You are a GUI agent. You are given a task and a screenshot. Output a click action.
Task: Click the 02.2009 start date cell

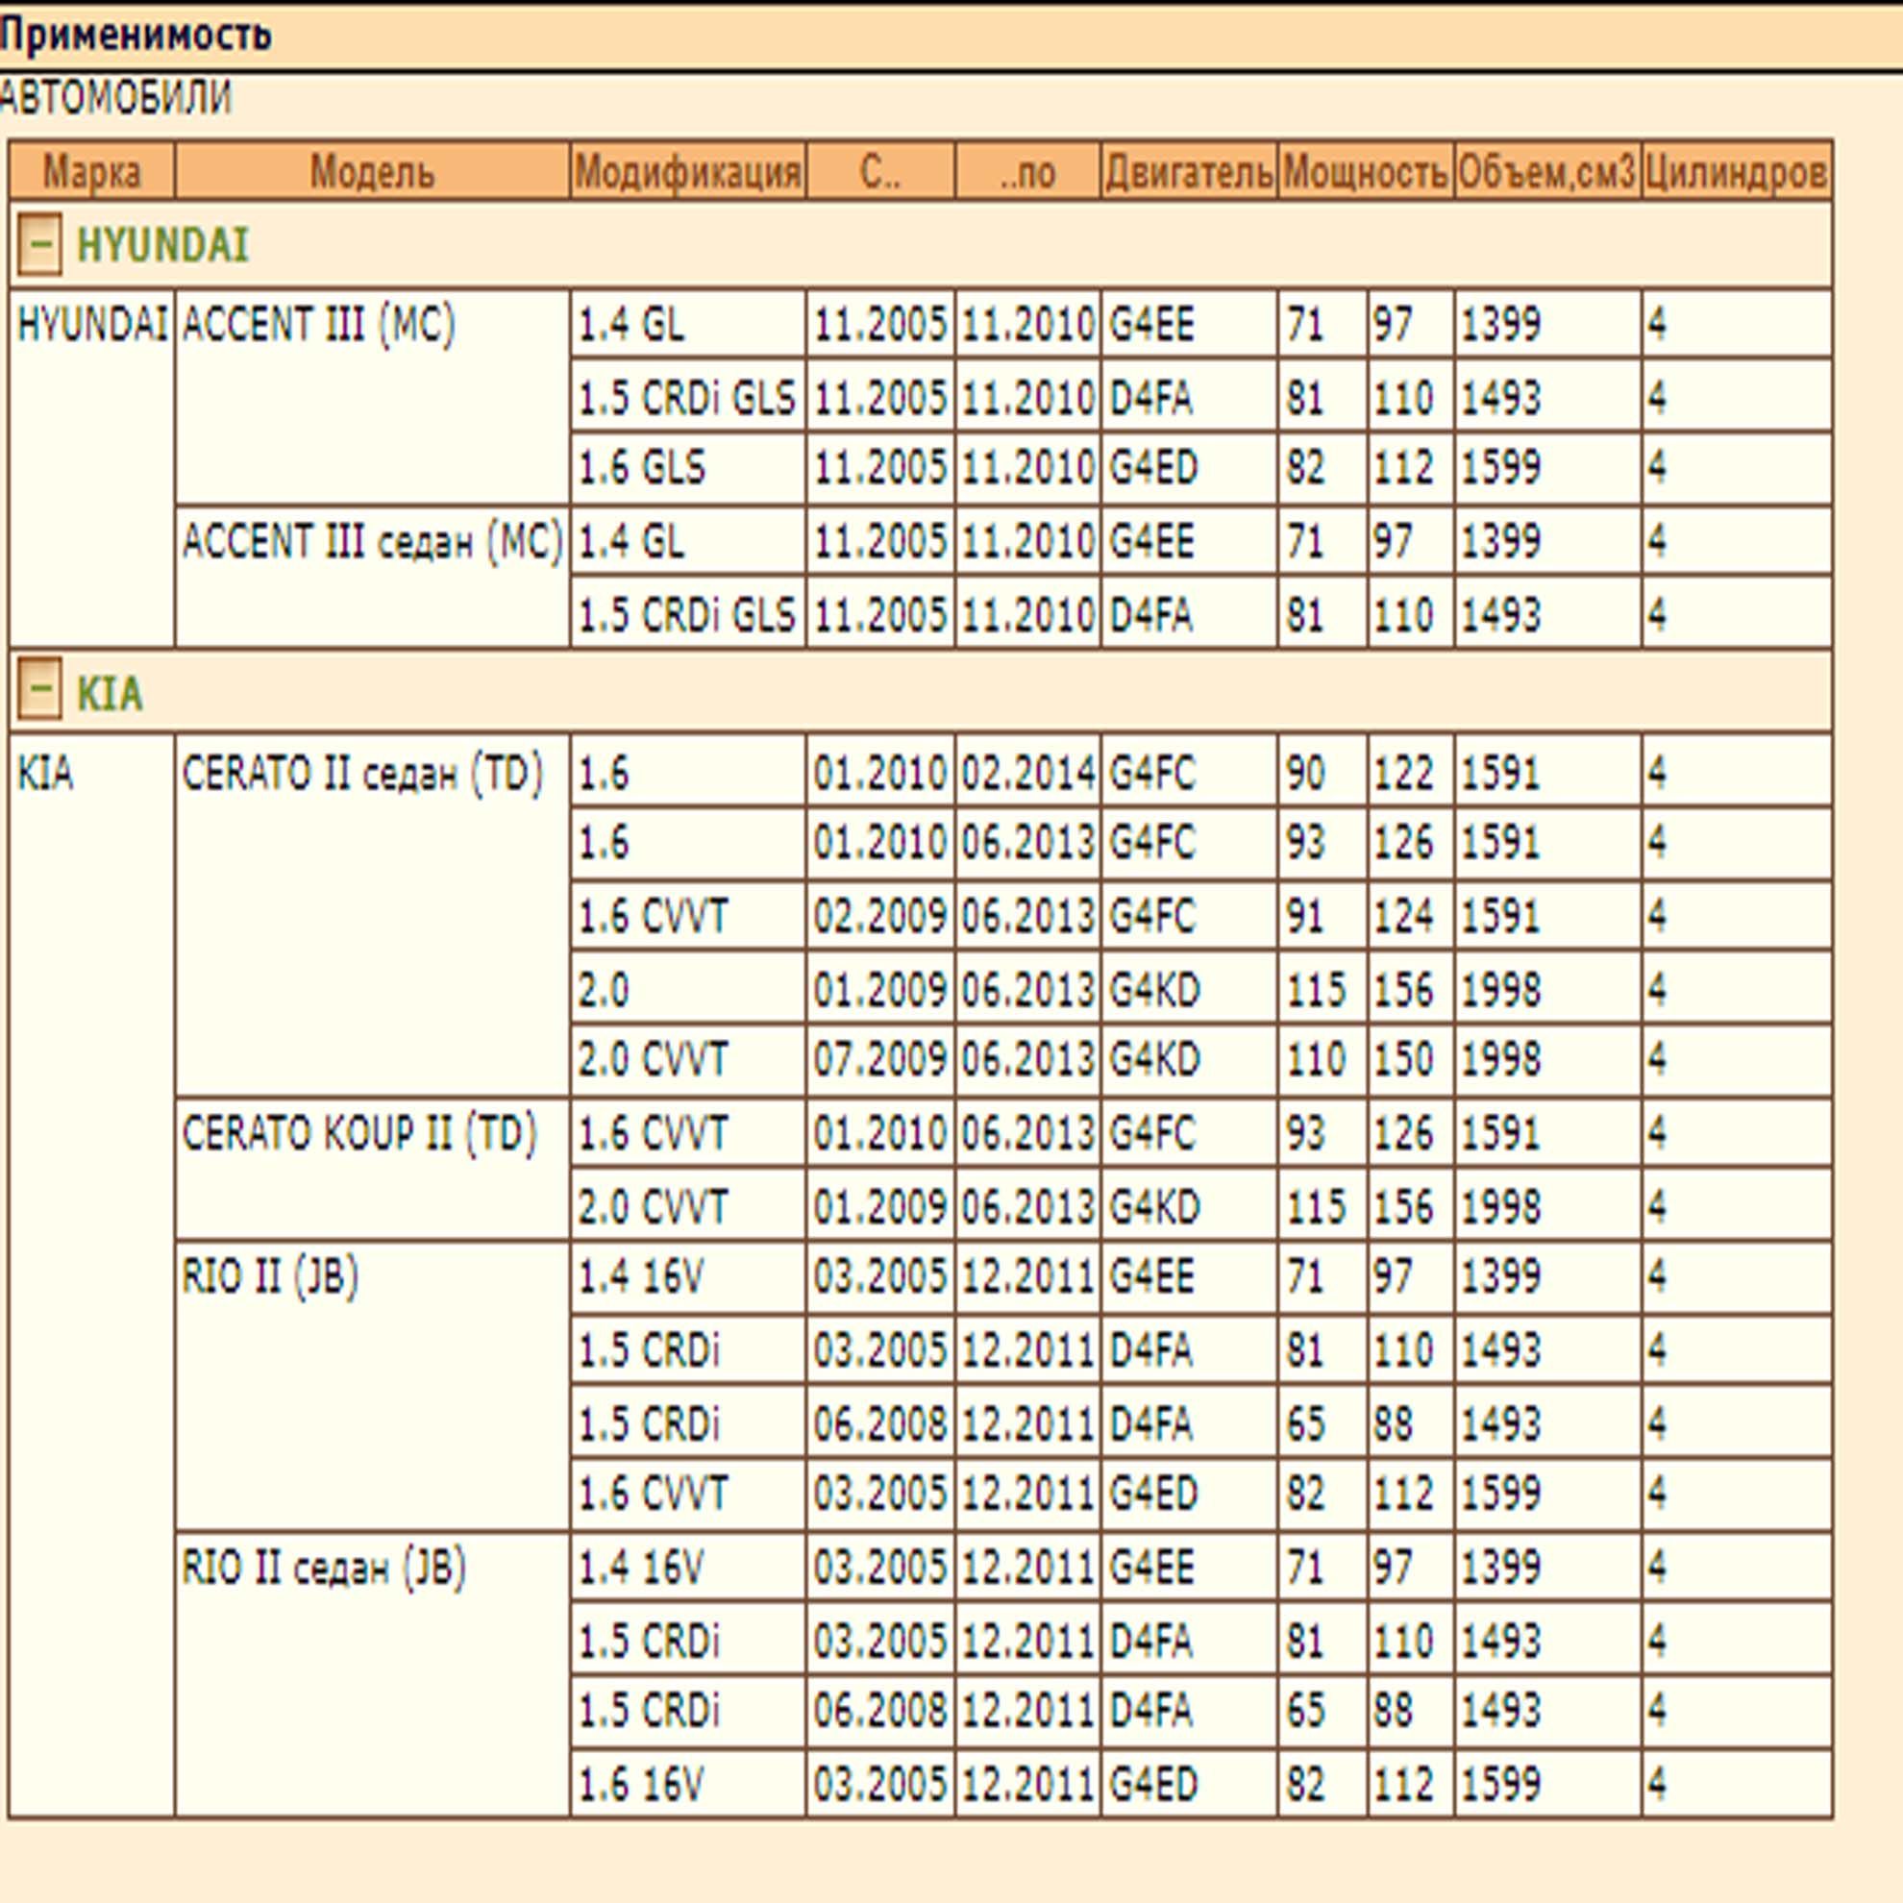pyautogui.click(x=879, y=916)
